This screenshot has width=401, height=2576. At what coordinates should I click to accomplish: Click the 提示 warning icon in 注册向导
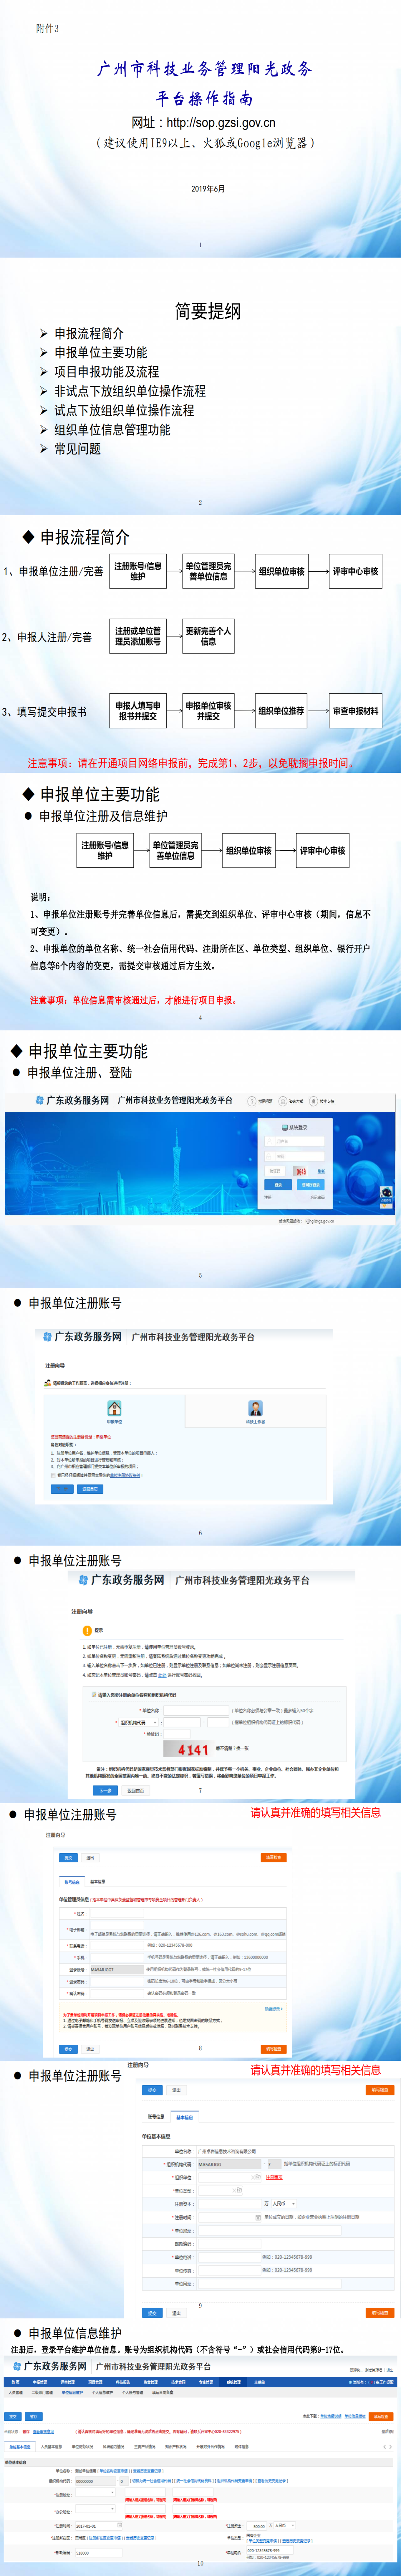coord(87,1631)
